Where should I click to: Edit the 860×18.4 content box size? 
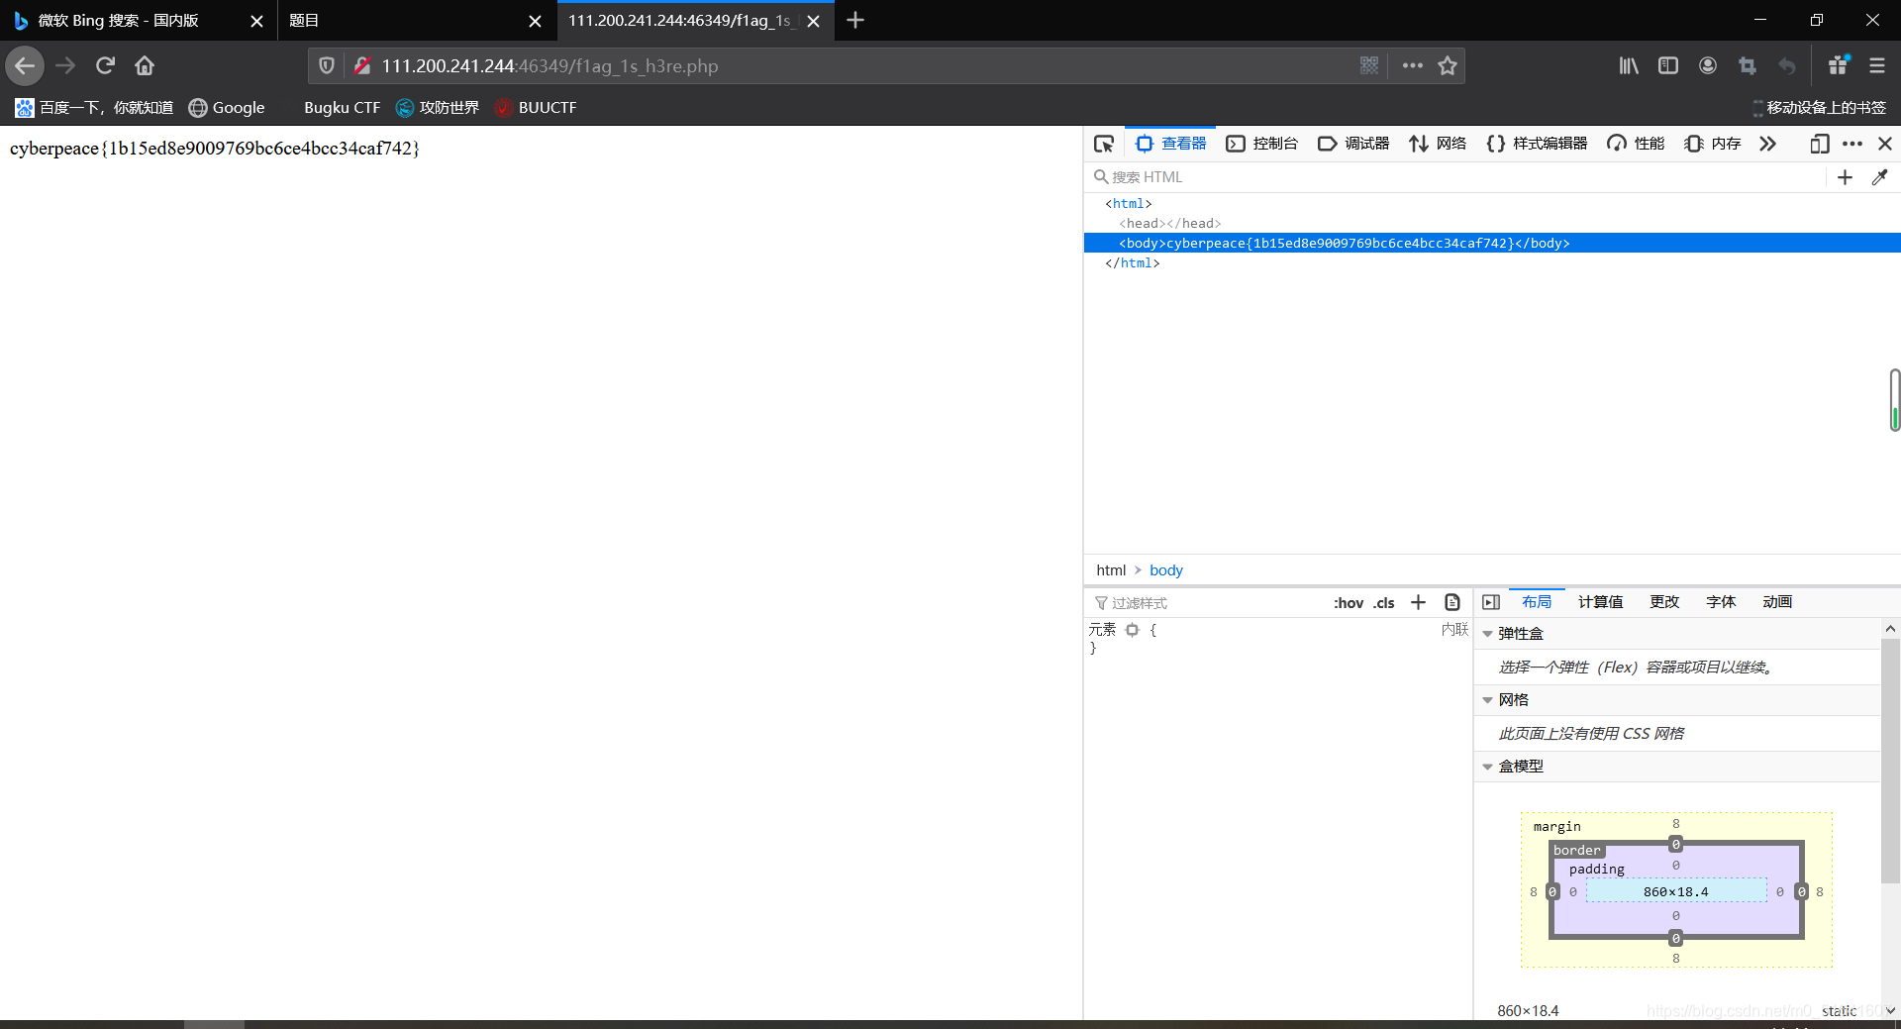tap(1675, 892)
